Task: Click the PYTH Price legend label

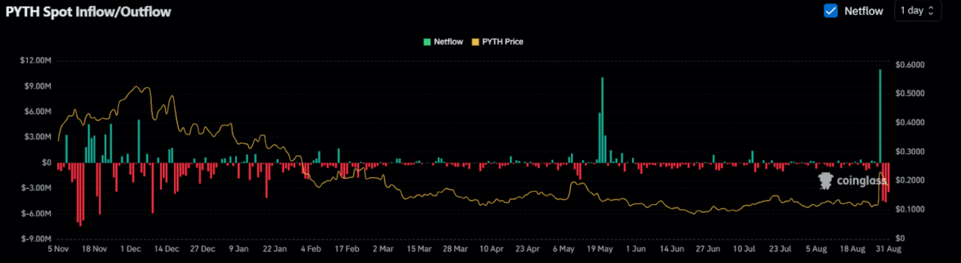Action: point(503,42)
